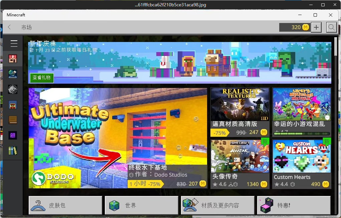This screenshot has height=218, width=341.
Task: Click the Minecoin icon beside price 490
Action: point(326,184)
